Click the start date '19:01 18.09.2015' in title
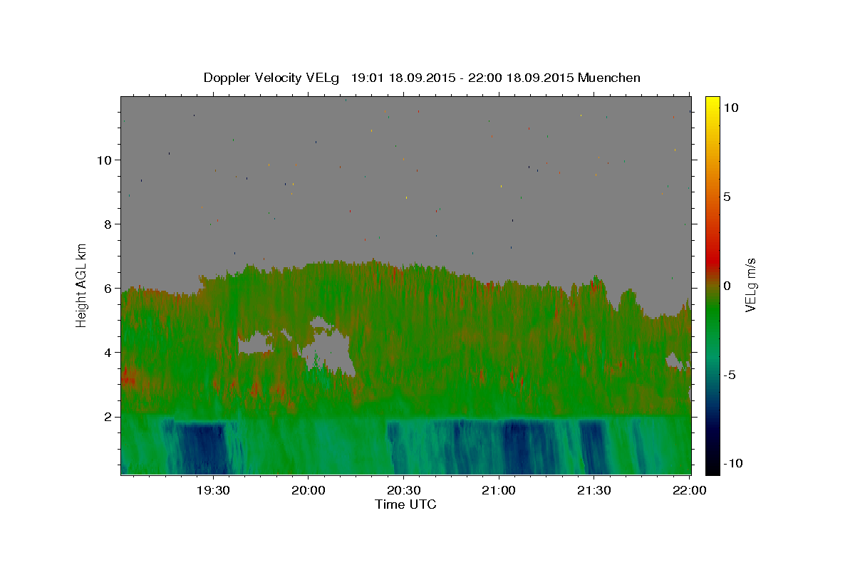Viewport: 855px width, 570px height. point(404,78)
